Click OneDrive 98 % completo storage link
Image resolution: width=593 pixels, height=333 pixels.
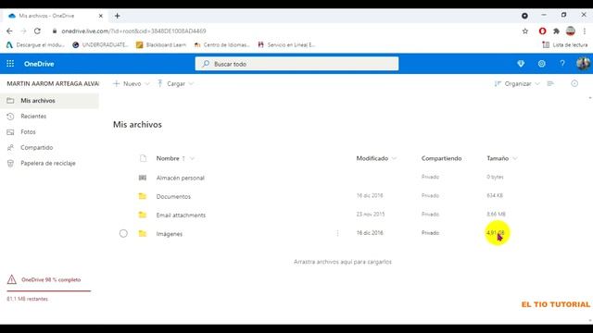51,279
